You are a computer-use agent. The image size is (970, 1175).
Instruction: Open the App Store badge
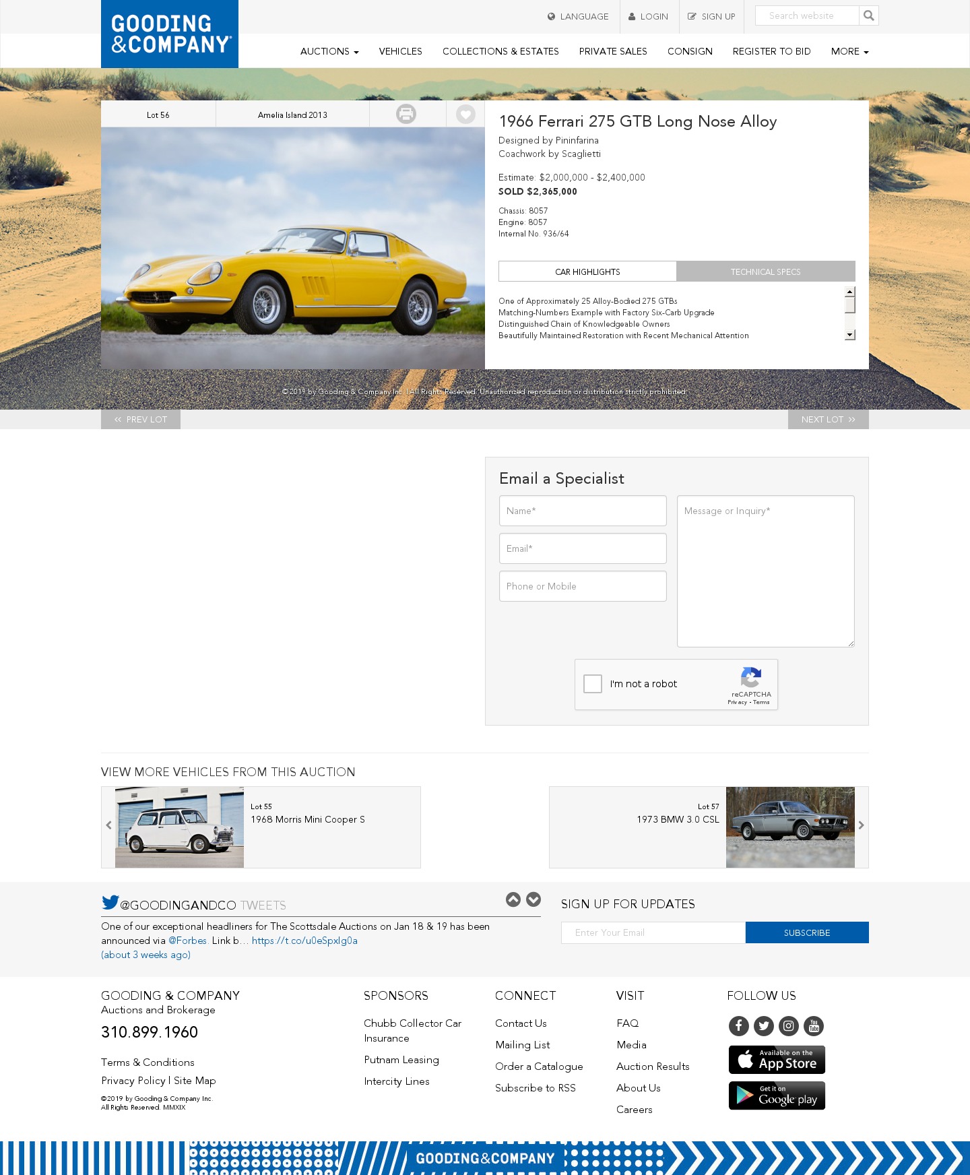(777, 1060)
